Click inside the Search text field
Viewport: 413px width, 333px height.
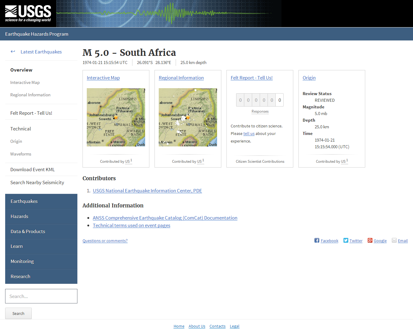click(x=41, y=296)
